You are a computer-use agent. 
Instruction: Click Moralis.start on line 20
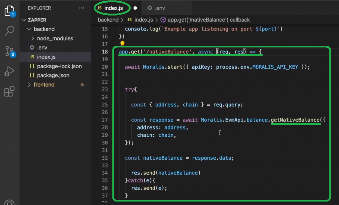(x=163, y=67)
